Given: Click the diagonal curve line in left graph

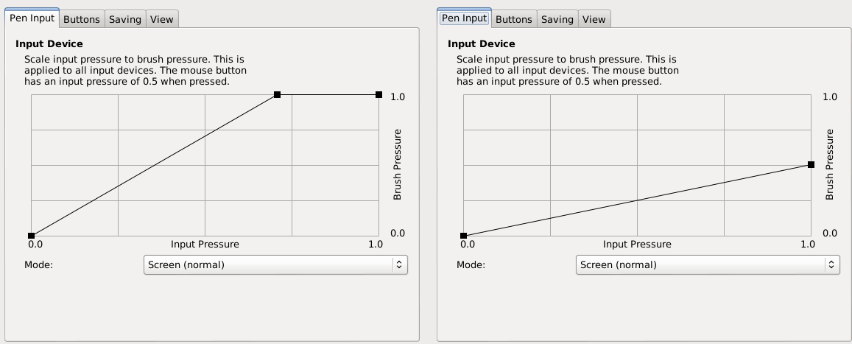Looking at the screenshot, I should pyautogui.click(x=155, y=165).
